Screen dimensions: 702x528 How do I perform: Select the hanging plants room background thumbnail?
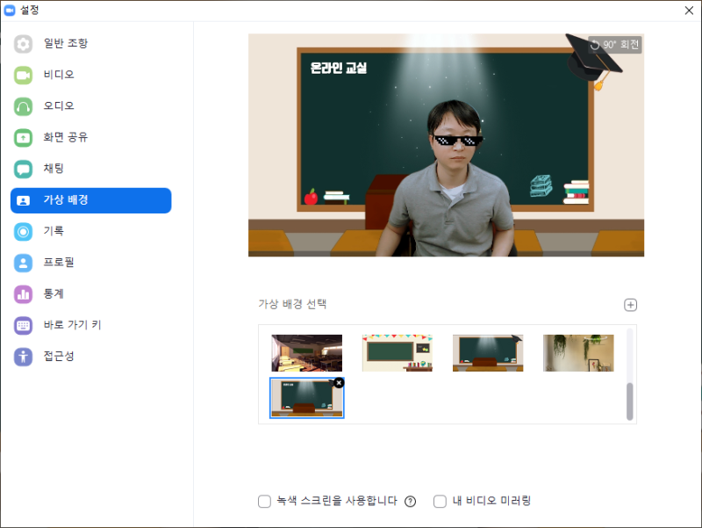pyautogui.click(x=578, y=353)
